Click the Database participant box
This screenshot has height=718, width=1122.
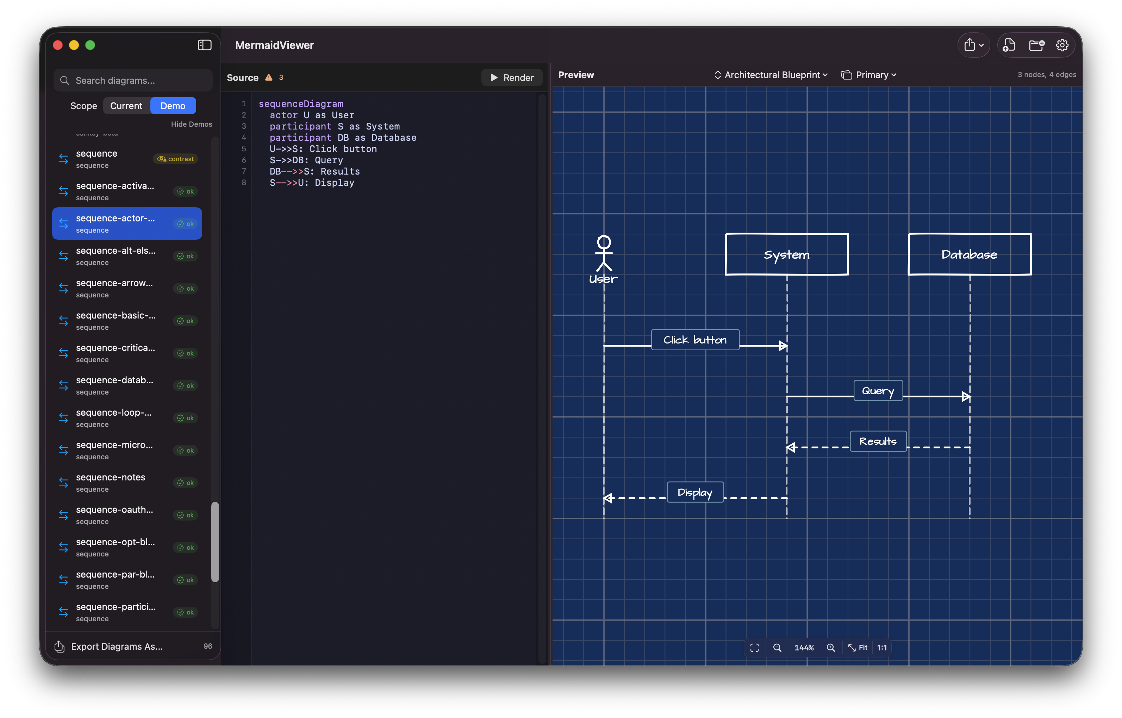970,254
